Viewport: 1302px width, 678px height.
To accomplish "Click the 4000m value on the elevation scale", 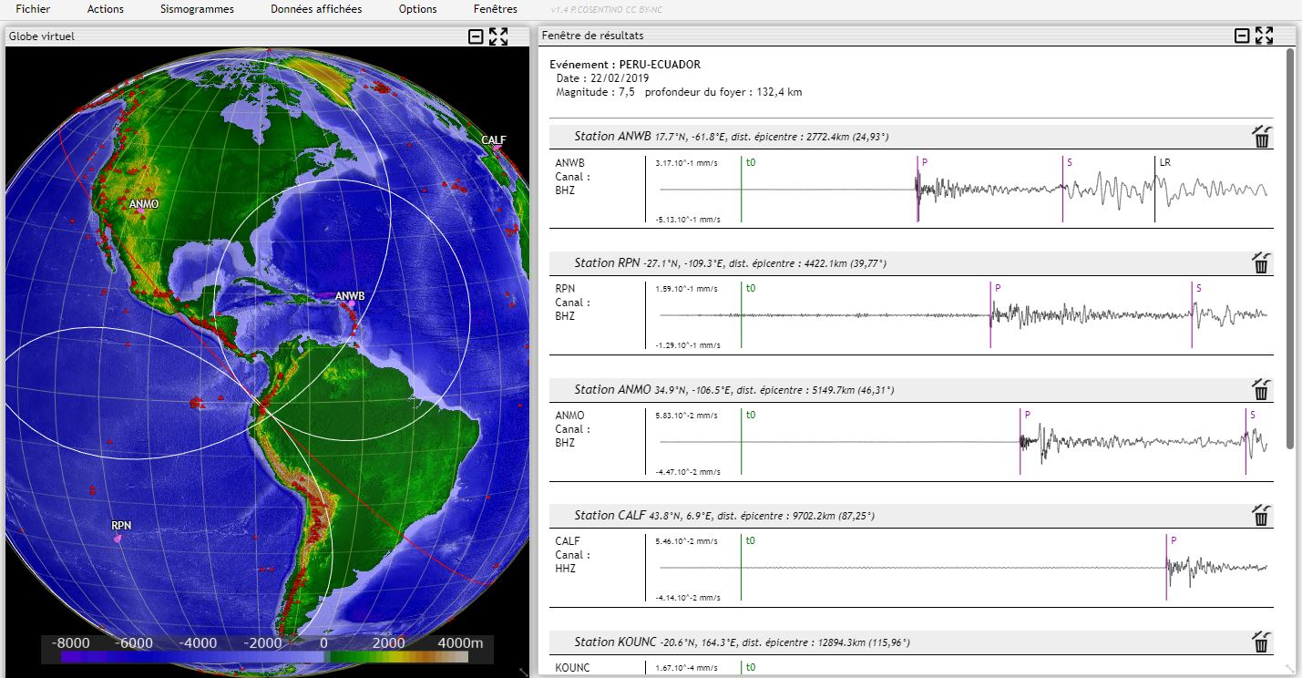I will pyautogui.click(x=460, y=642).
